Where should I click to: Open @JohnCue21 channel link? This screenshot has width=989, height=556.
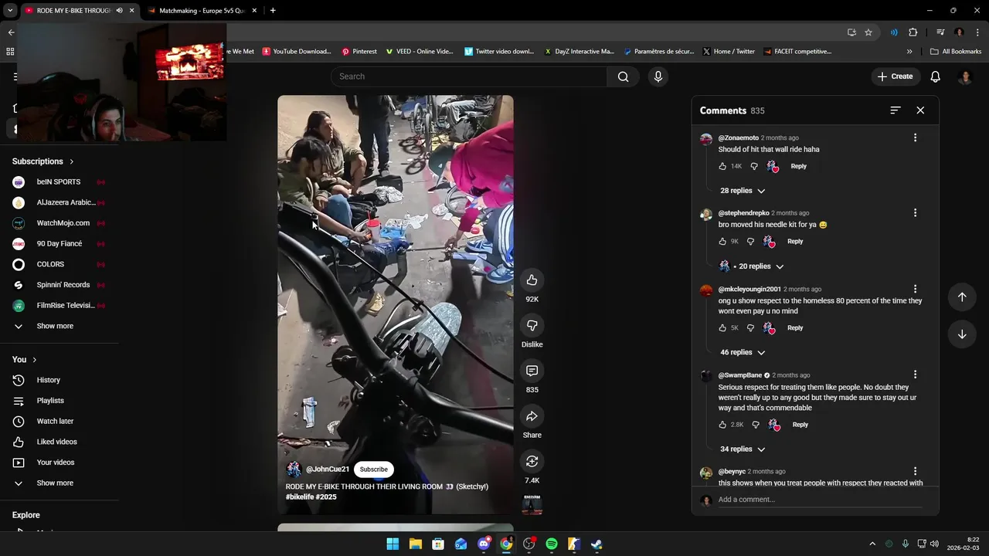[328, 469]
